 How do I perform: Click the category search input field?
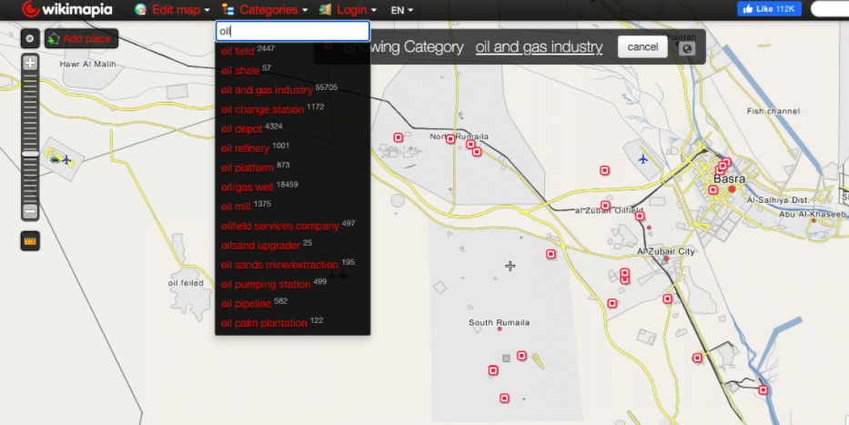(x=292, y=31)
